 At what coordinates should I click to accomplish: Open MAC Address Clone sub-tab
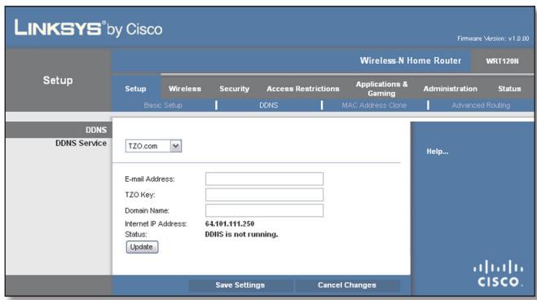pos(374,105)
